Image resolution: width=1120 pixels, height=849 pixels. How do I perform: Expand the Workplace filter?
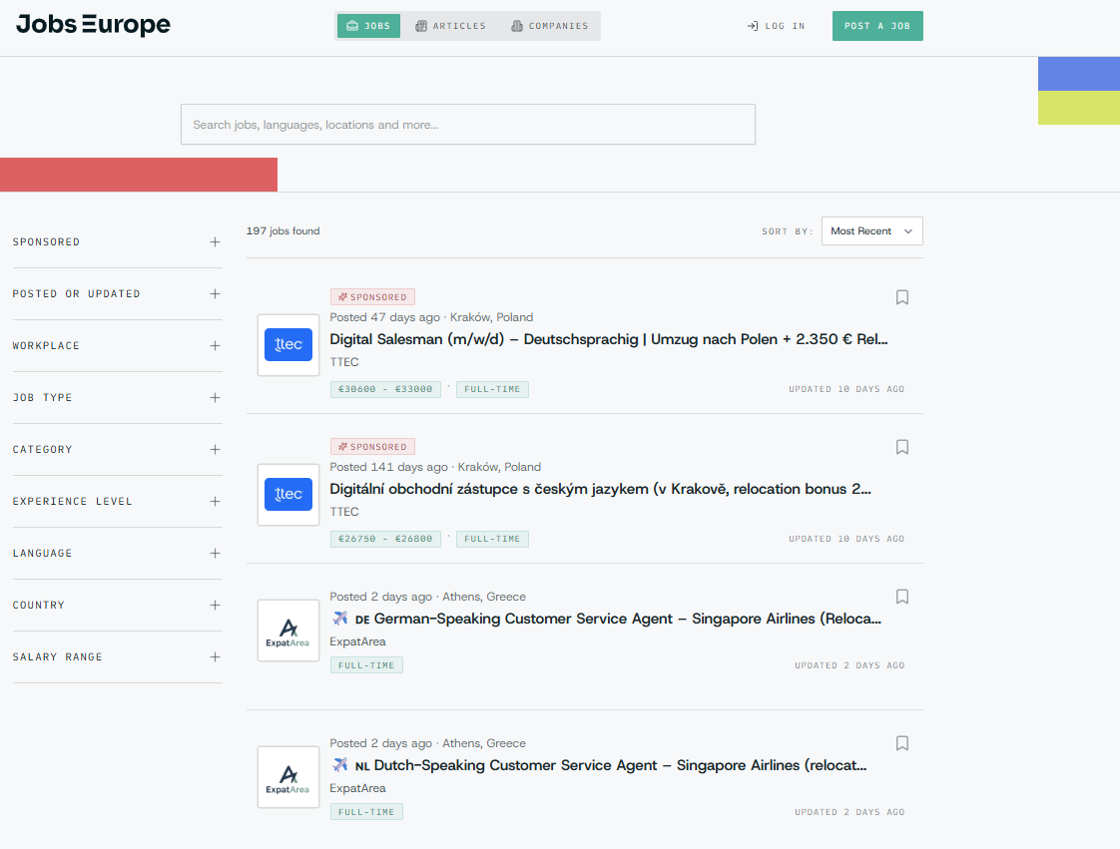tap(117, 345)
